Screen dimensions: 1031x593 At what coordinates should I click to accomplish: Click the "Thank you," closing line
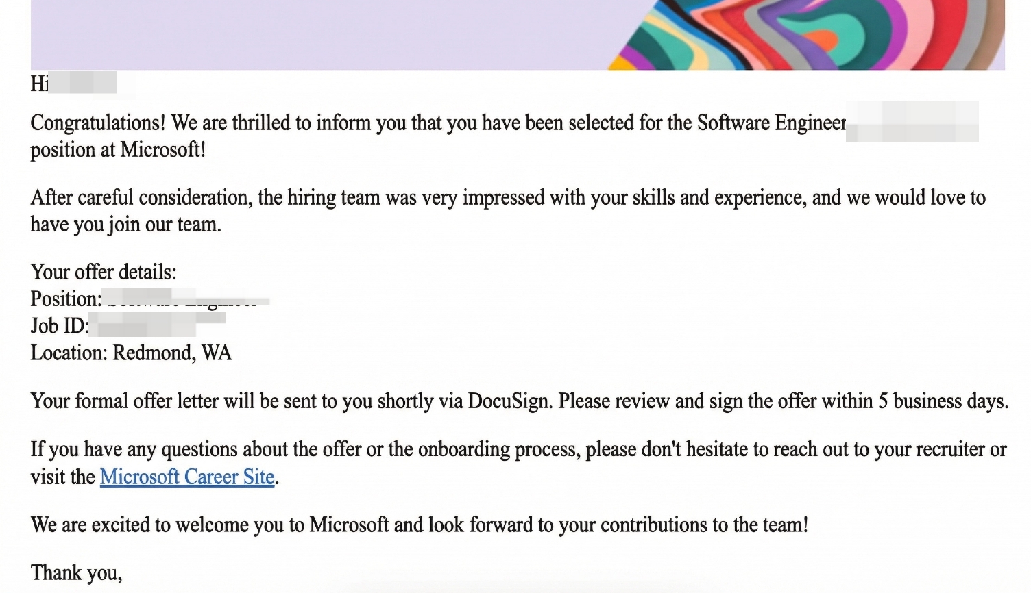[76, 572]
